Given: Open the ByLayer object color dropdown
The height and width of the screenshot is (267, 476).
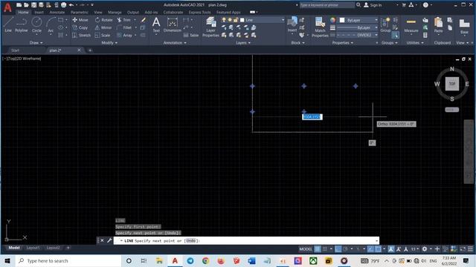Looking at the screenshot, I should [358, 20].
